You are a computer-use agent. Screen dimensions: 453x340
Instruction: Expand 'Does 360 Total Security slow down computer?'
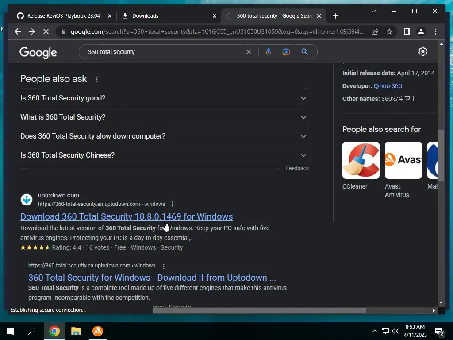pos(165,136)
